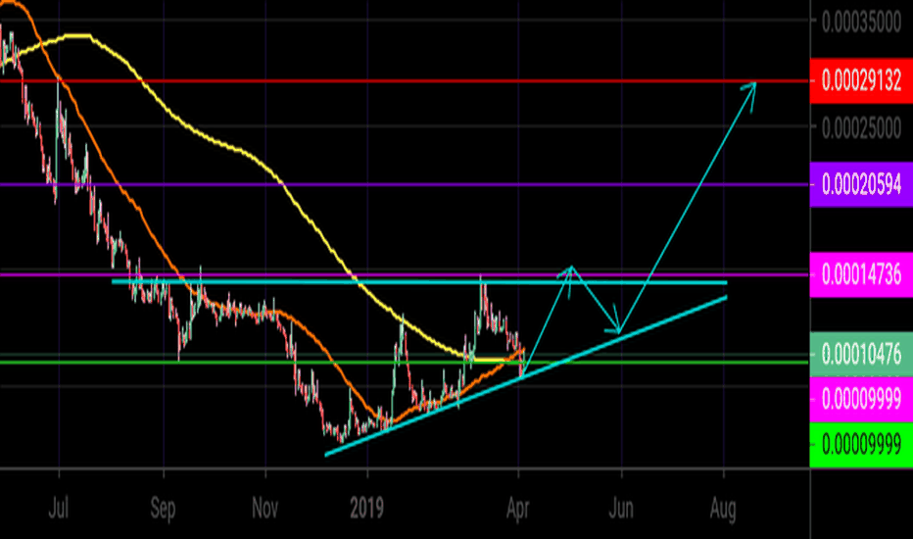Click the Sep label on time axis
The width and height of the screenshot is (913, 539).
coord(163,509)
